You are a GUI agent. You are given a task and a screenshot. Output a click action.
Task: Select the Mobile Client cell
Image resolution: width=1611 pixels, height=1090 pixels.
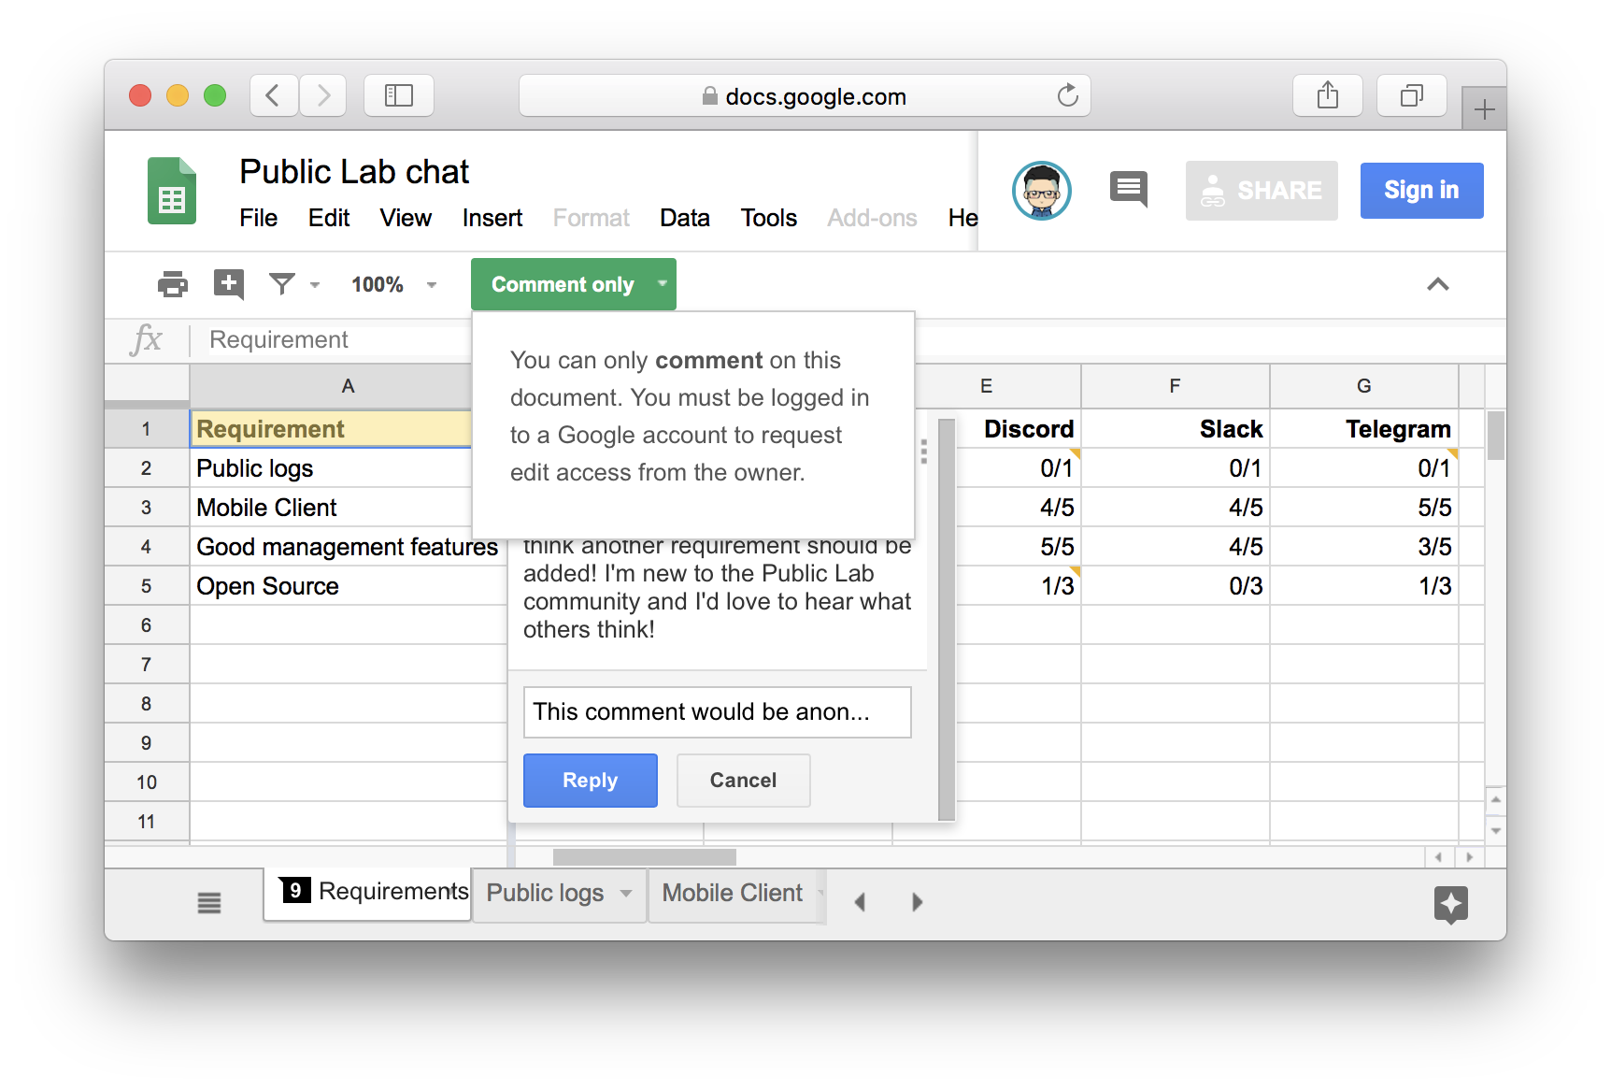pyautogui.click(x=331, y=508)
